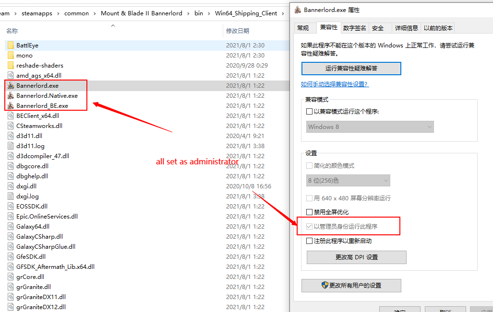Expand breadcrumb chevron after Mount & Blade II Bannerlord
493x312 pixels.
tap(188, 13)
